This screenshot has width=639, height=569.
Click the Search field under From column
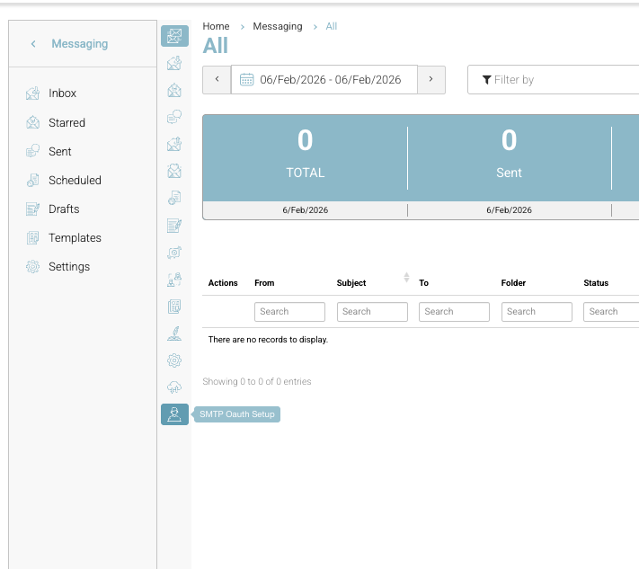pyautogui.click(x=289, y=312)
